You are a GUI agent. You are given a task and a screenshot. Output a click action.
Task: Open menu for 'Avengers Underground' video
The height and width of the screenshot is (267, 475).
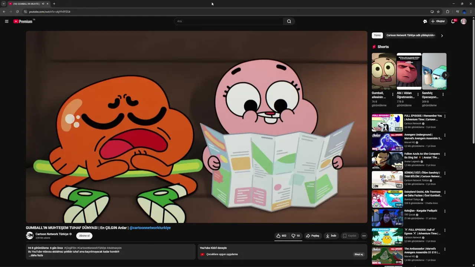445,135
